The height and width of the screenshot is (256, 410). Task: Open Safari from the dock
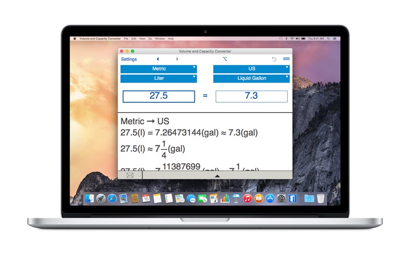112,199
